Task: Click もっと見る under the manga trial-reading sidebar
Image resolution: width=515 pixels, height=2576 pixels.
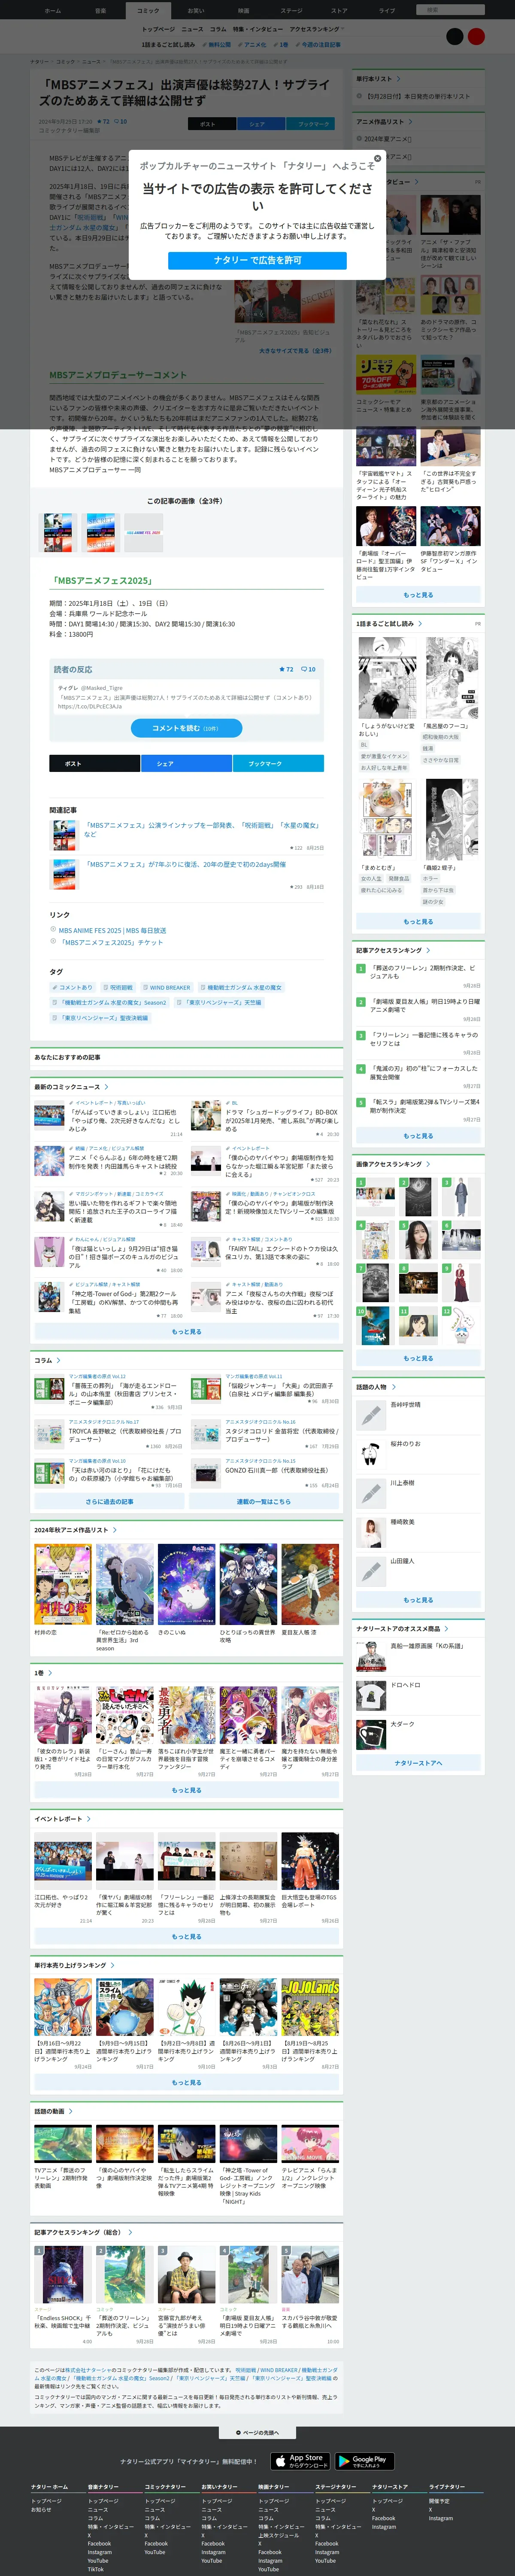Action: [418, 922]
